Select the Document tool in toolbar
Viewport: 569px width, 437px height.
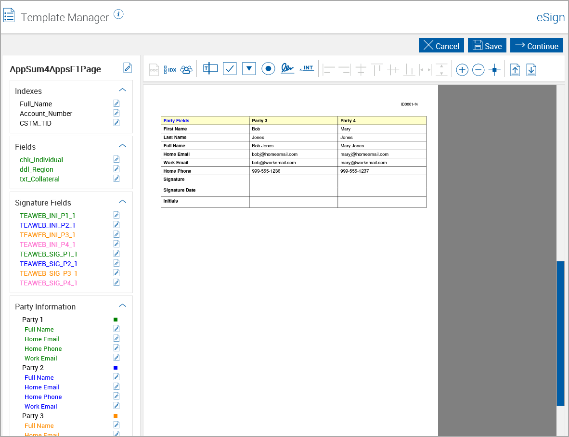154,70
